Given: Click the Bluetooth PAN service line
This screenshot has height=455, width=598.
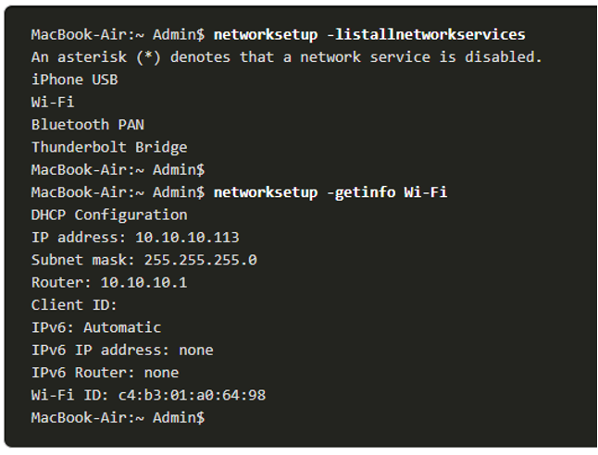Looking at the screenshot, I should [88, 125].
